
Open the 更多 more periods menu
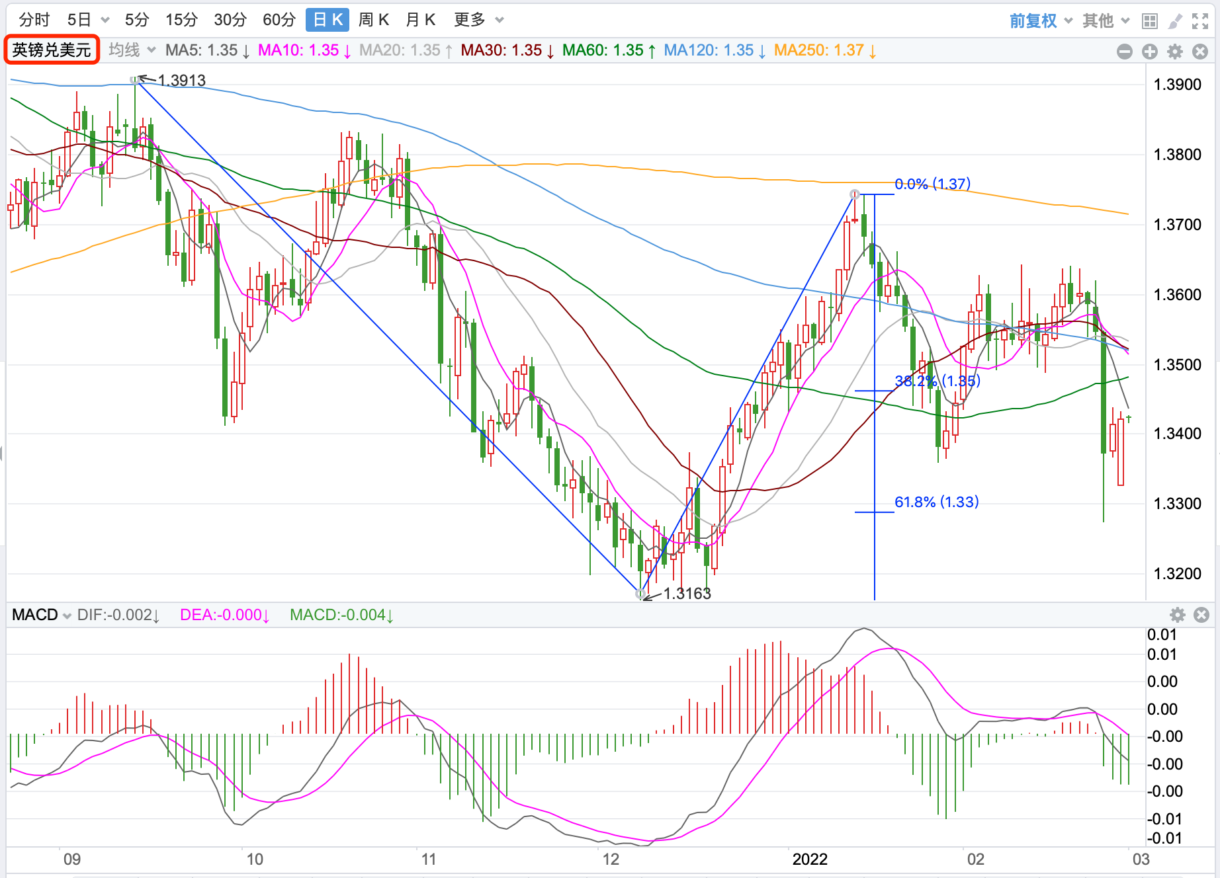coord(478,20)
